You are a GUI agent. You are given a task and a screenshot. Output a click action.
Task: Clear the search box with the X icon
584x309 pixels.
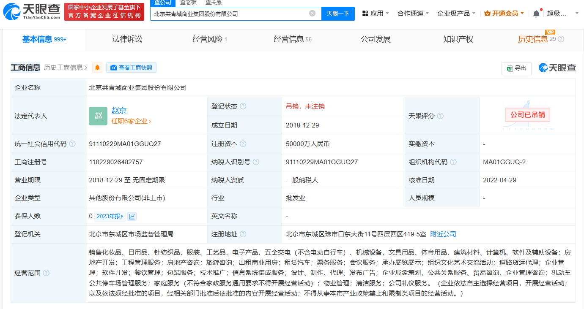[x=312, y=13]
